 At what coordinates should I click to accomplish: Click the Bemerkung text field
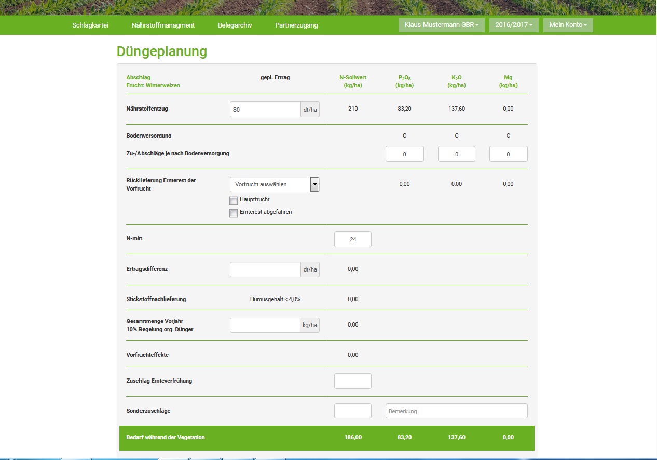(457, 411)
